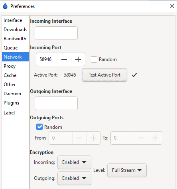Click the port test checkmark status icon
The width and height of the screenshot is (177, 189).
click(134, 75)
